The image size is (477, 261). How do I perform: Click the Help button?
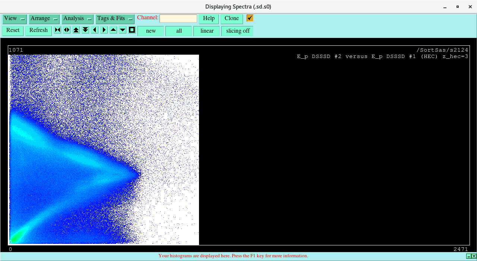click(x=209, y=19)
